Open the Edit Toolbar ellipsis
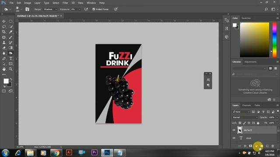 click(x=4, y=75)
